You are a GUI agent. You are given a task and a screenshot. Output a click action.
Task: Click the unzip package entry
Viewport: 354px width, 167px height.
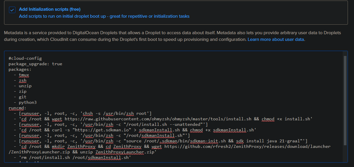(25, 86)
